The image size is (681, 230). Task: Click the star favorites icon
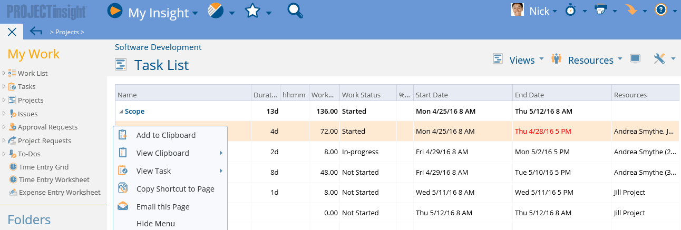click(254, 11)
